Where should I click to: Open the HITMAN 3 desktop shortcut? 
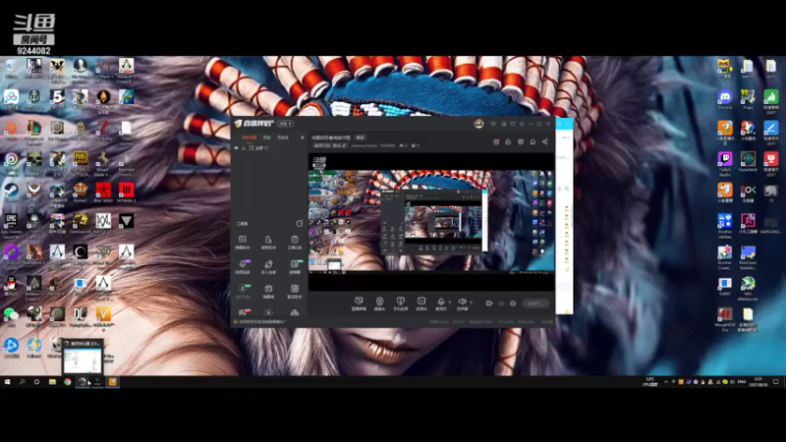tap(127, 193)
